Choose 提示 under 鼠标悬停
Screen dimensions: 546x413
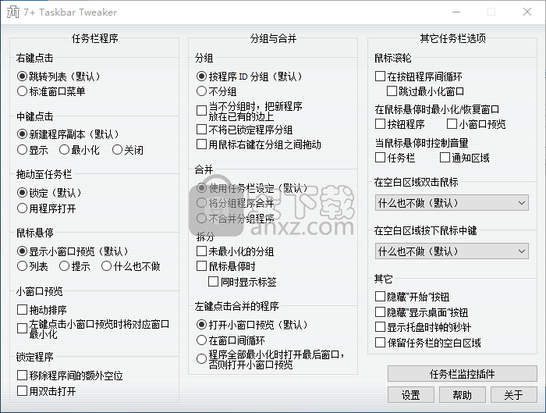[75, 266]
